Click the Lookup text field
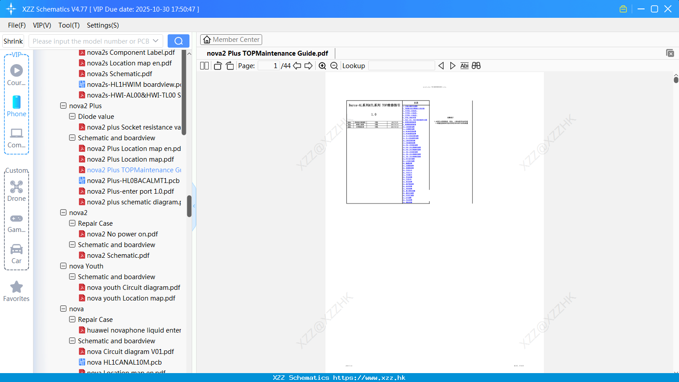679x382 pixels. pyautogui.click(x=402, y=66)
